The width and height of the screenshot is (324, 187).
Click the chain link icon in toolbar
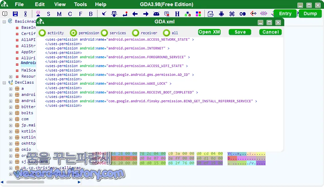[25, 14]
